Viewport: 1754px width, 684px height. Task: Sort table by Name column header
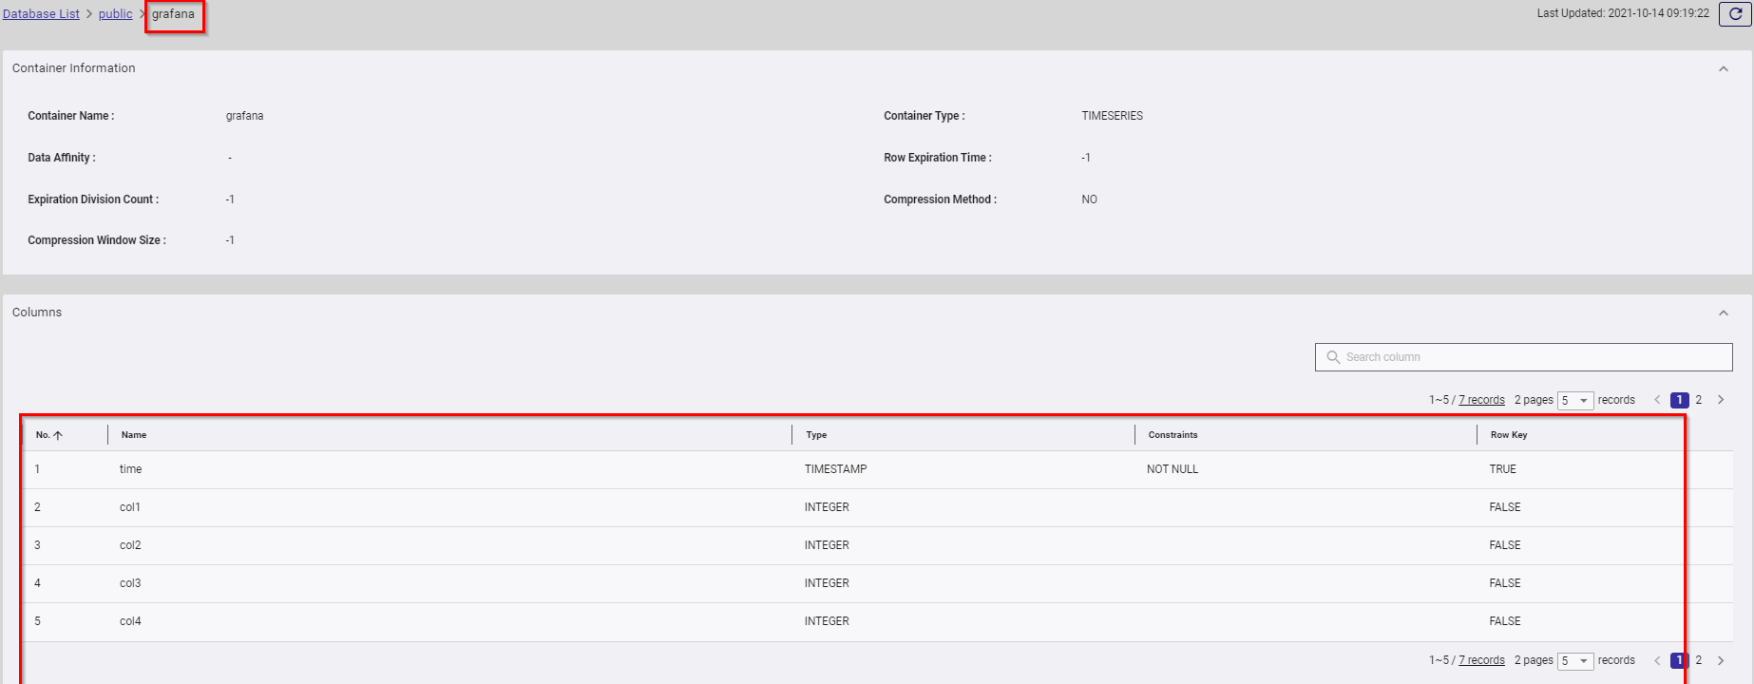coord(134,435)
